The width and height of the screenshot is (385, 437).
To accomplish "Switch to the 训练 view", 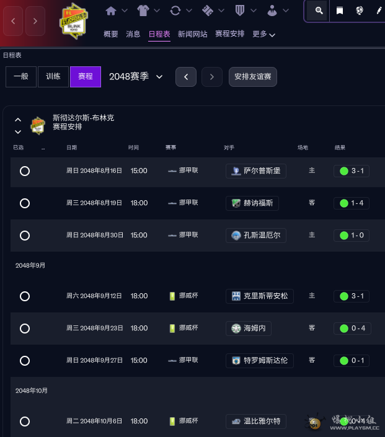I will coord(53,77).
